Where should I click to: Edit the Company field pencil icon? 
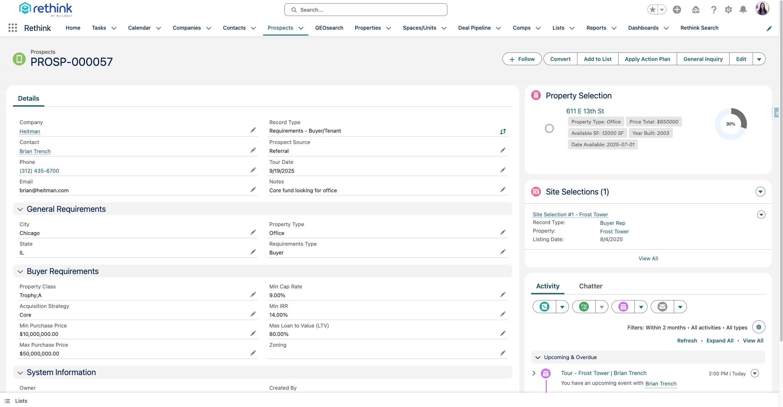click(254, 130)
